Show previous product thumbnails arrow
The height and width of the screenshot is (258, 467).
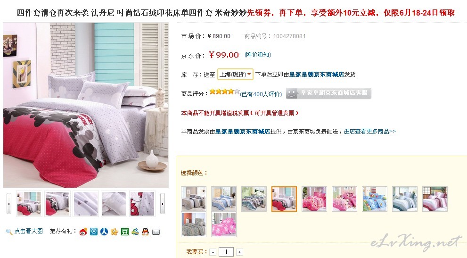tap(9, 204)
